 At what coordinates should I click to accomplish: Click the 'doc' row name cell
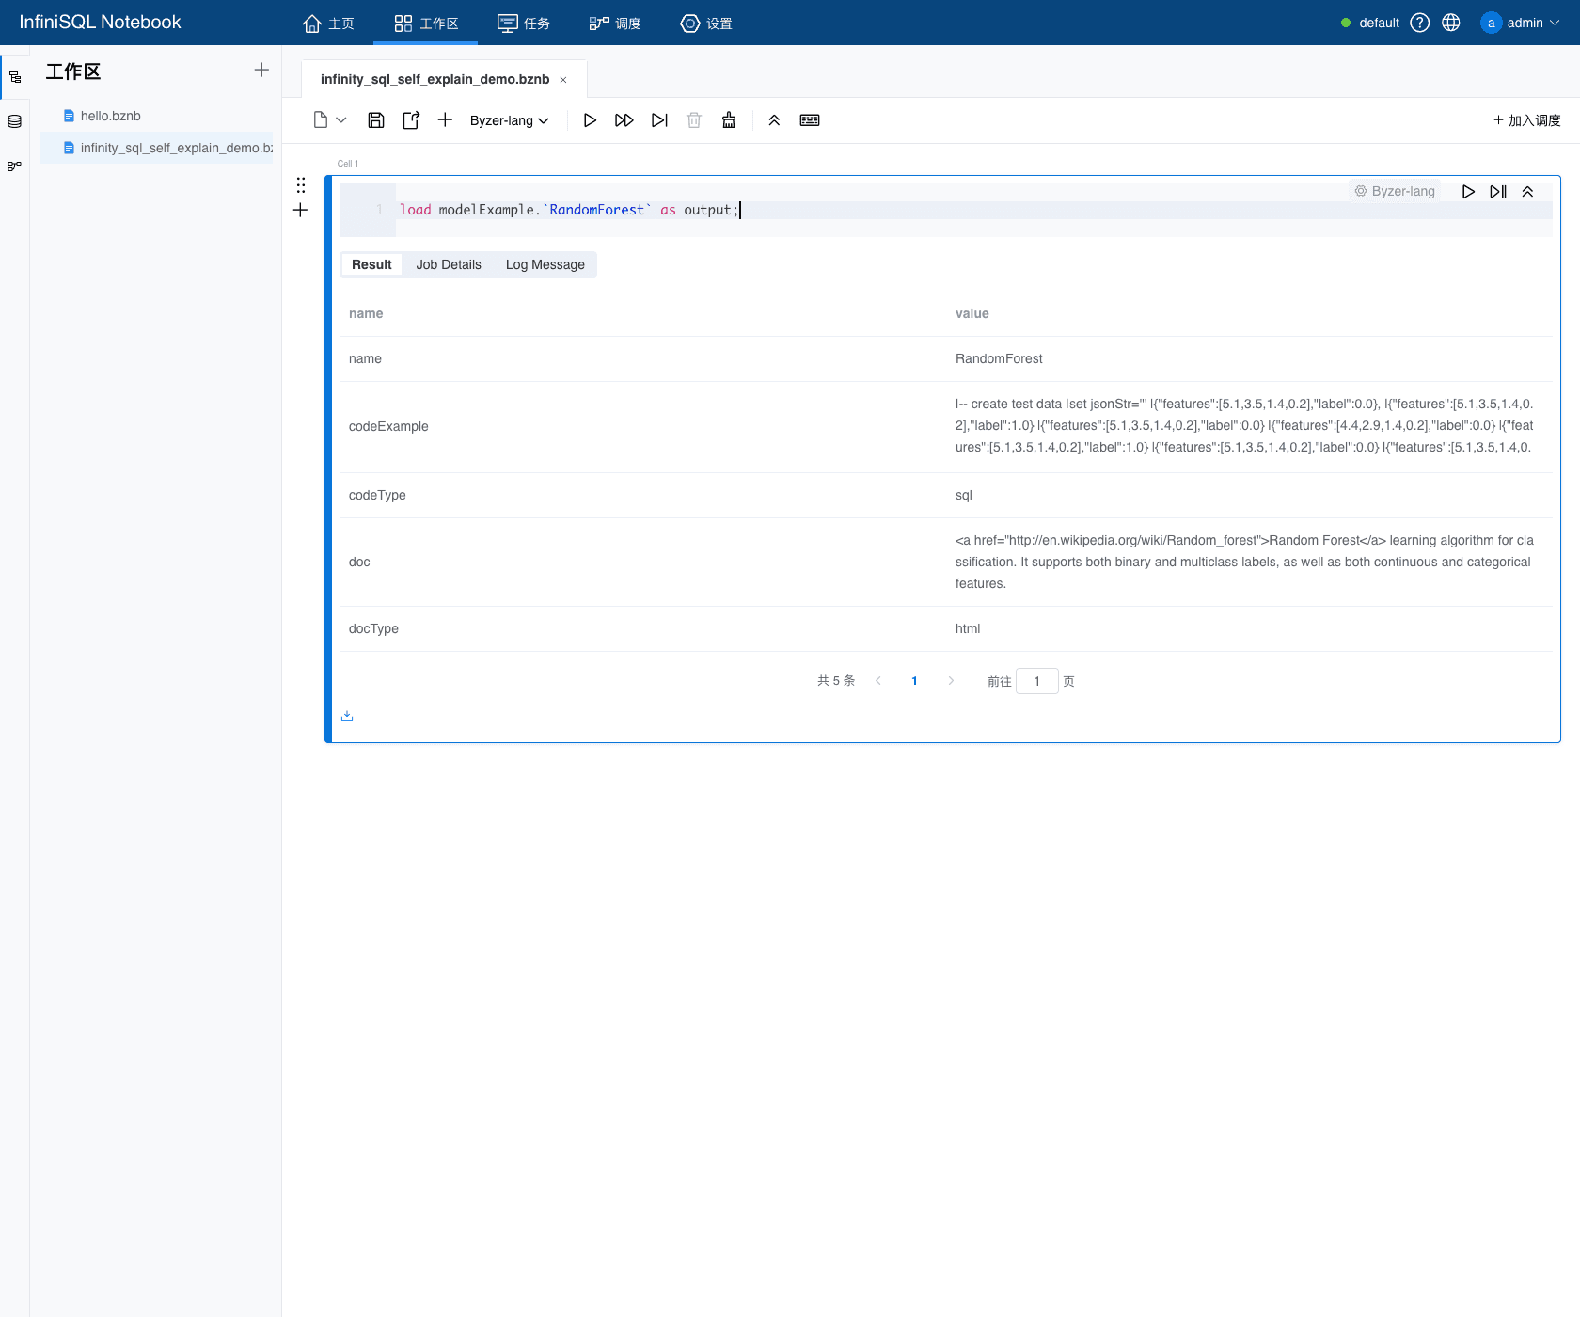[x=359, y=562]
